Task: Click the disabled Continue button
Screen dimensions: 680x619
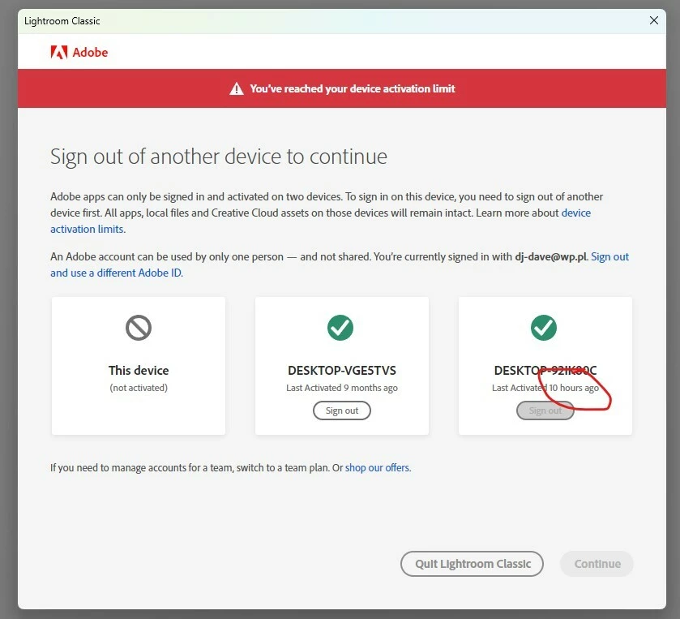Action: [x=597, y=564]
